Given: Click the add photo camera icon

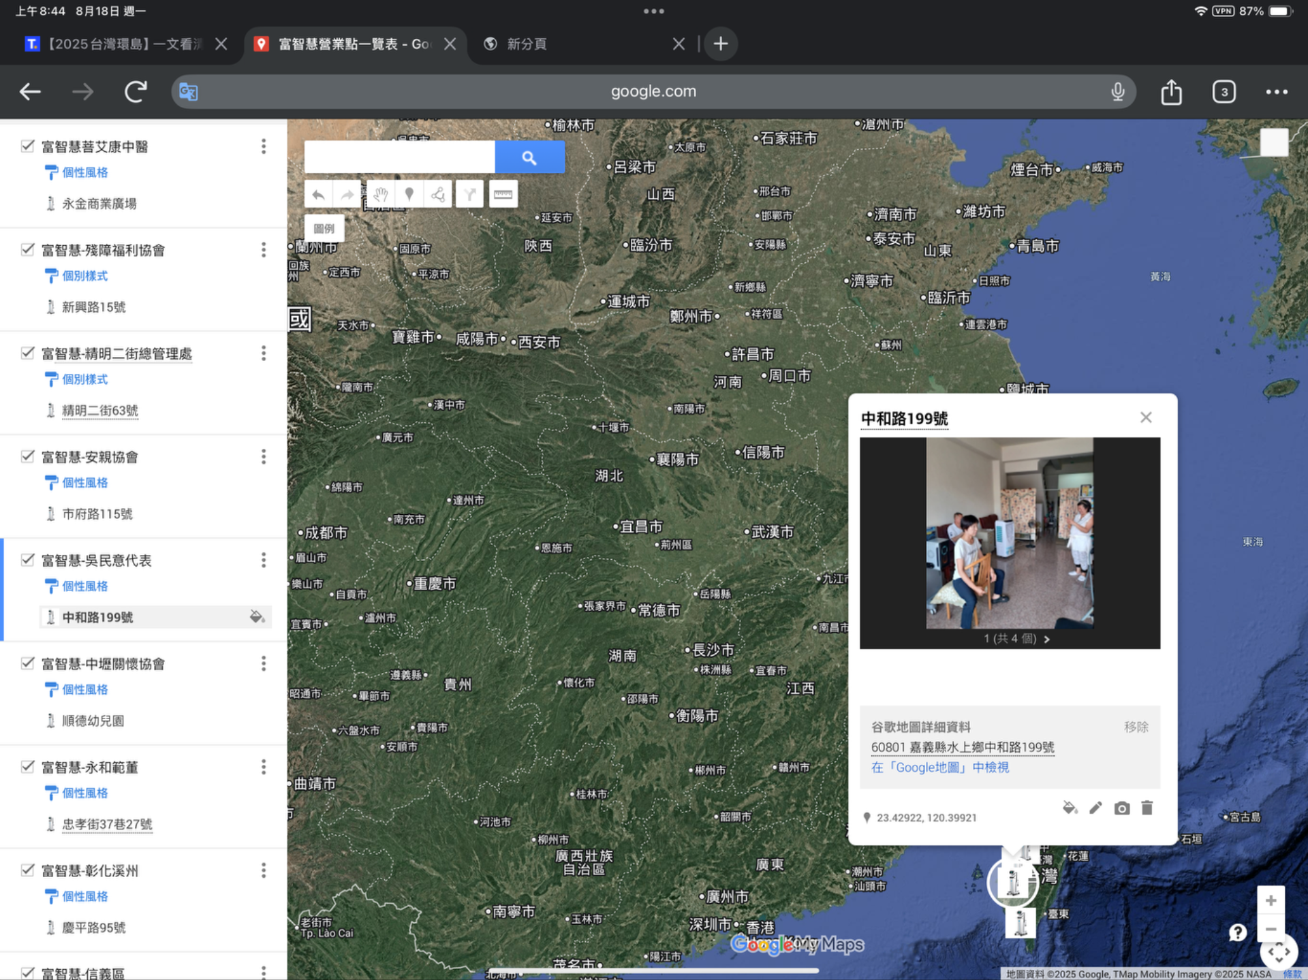Looking at the screenshot, I should pyautogui.click(x=1121, y=808).
